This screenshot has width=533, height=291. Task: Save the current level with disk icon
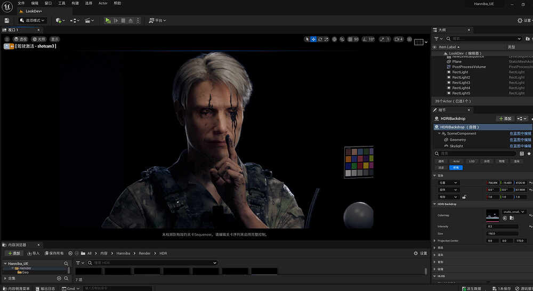pos(6,20)
